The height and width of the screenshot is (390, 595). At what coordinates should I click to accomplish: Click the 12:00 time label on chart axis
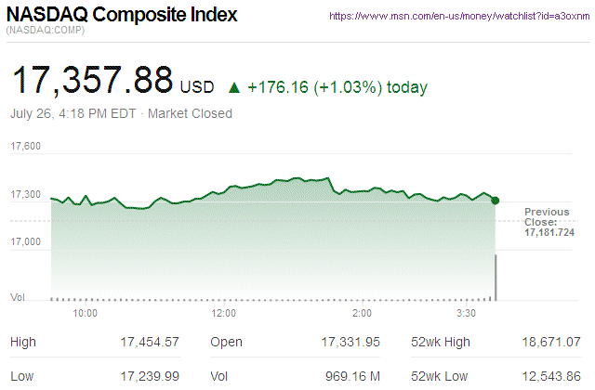tap(224, 313)
